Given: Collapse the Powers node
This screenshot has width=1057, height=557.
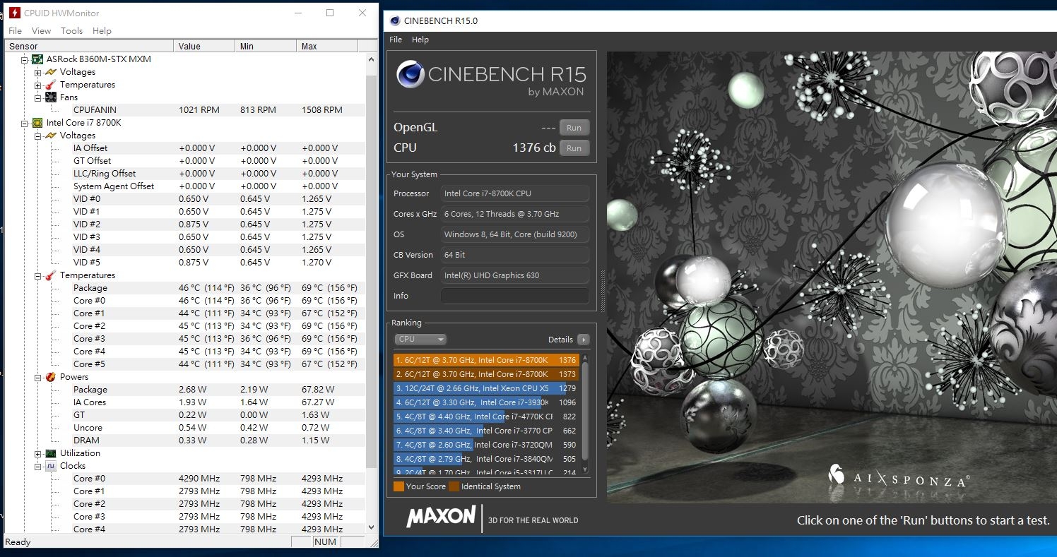Looking at the screenshot, I should pos(38,377).
